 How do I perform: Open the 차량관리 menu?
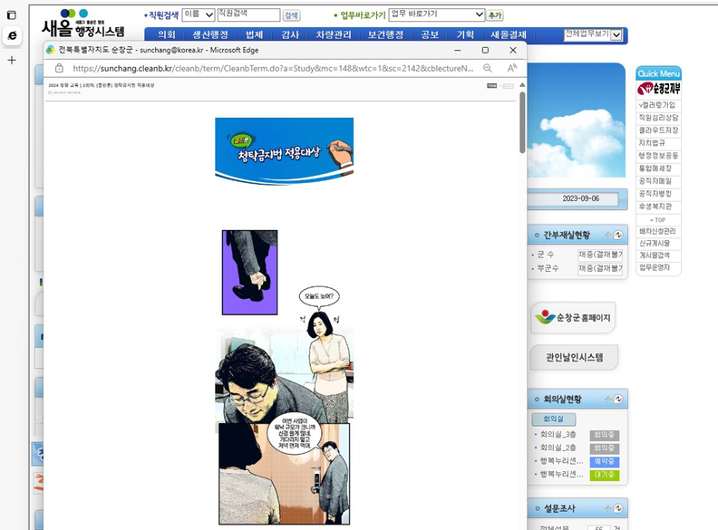click(334, 34)
